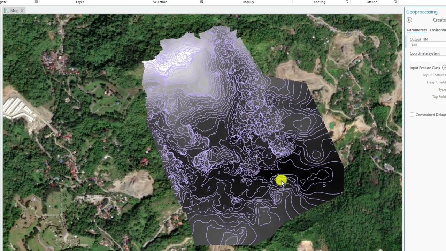The width and height of the screenshot is (446, 251).
Task: Click the Geoprocessing back arrow button
Action: [x=409, y=20]
